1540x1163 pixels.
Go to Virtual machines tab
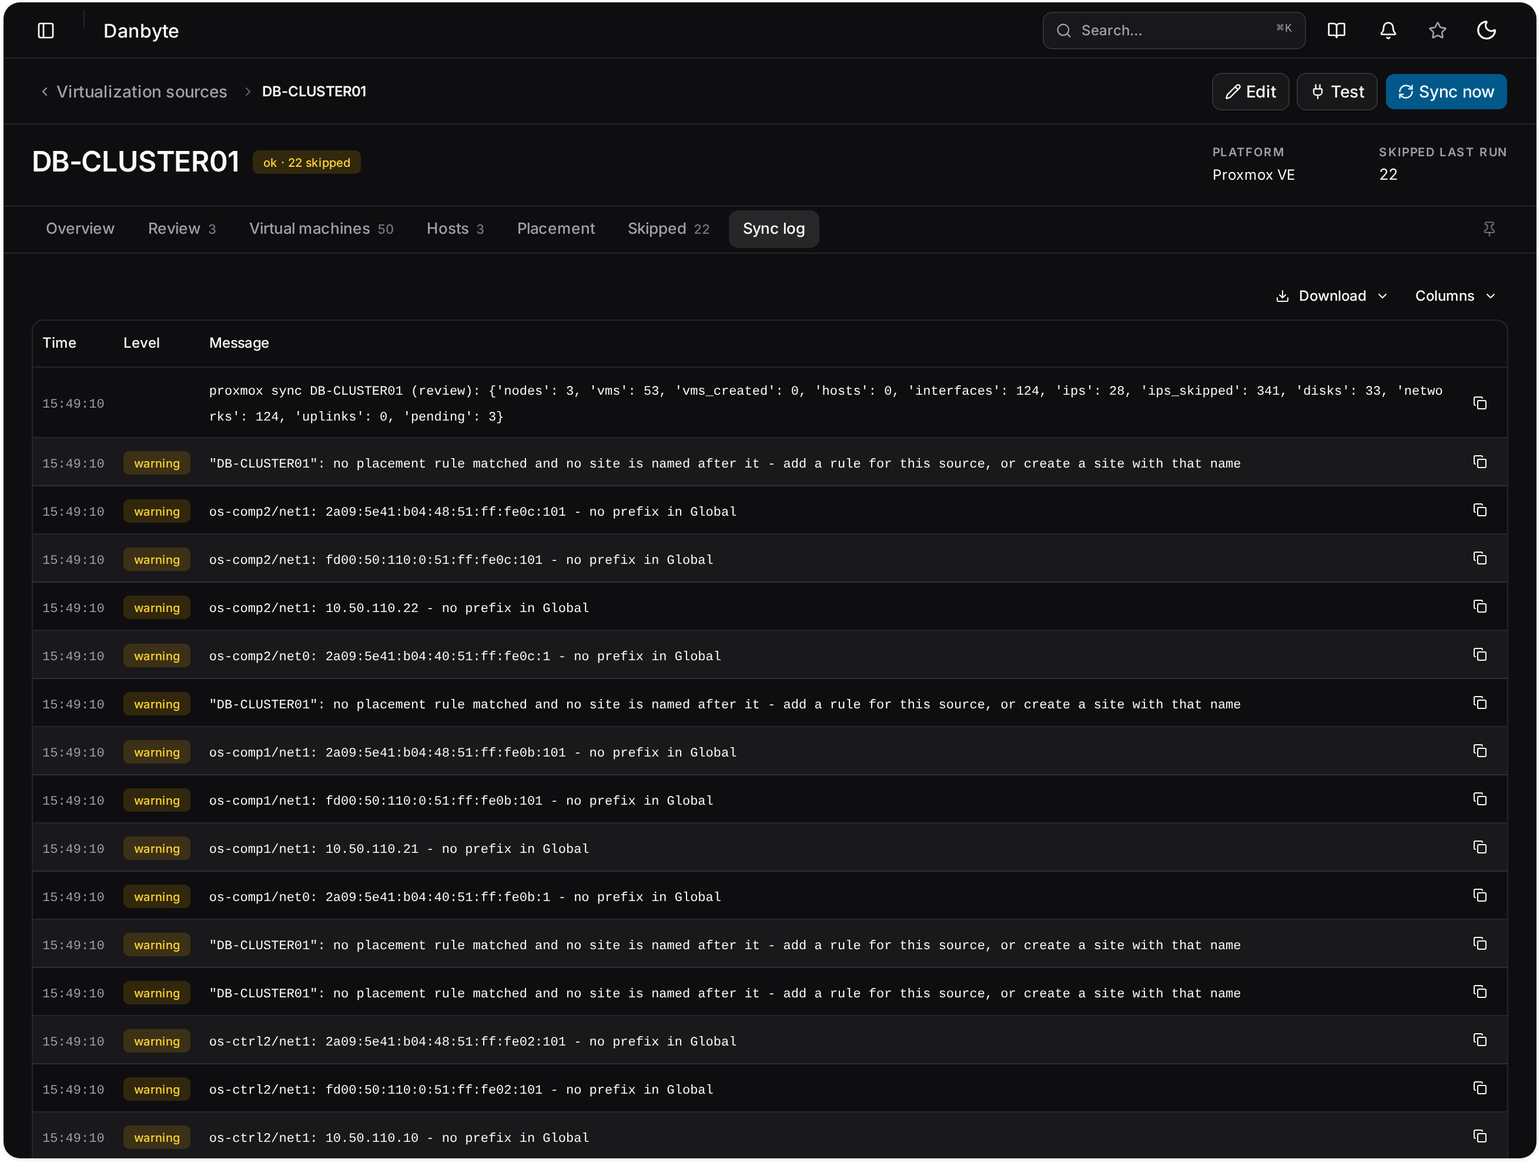pos(321,229)
